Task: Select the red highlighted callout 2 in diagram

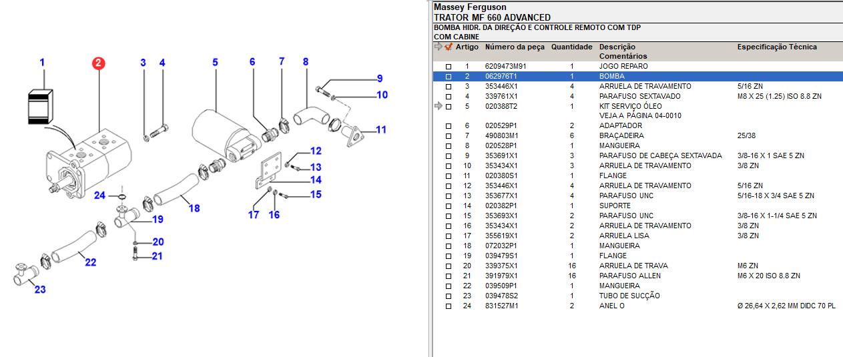Action: 98,63
